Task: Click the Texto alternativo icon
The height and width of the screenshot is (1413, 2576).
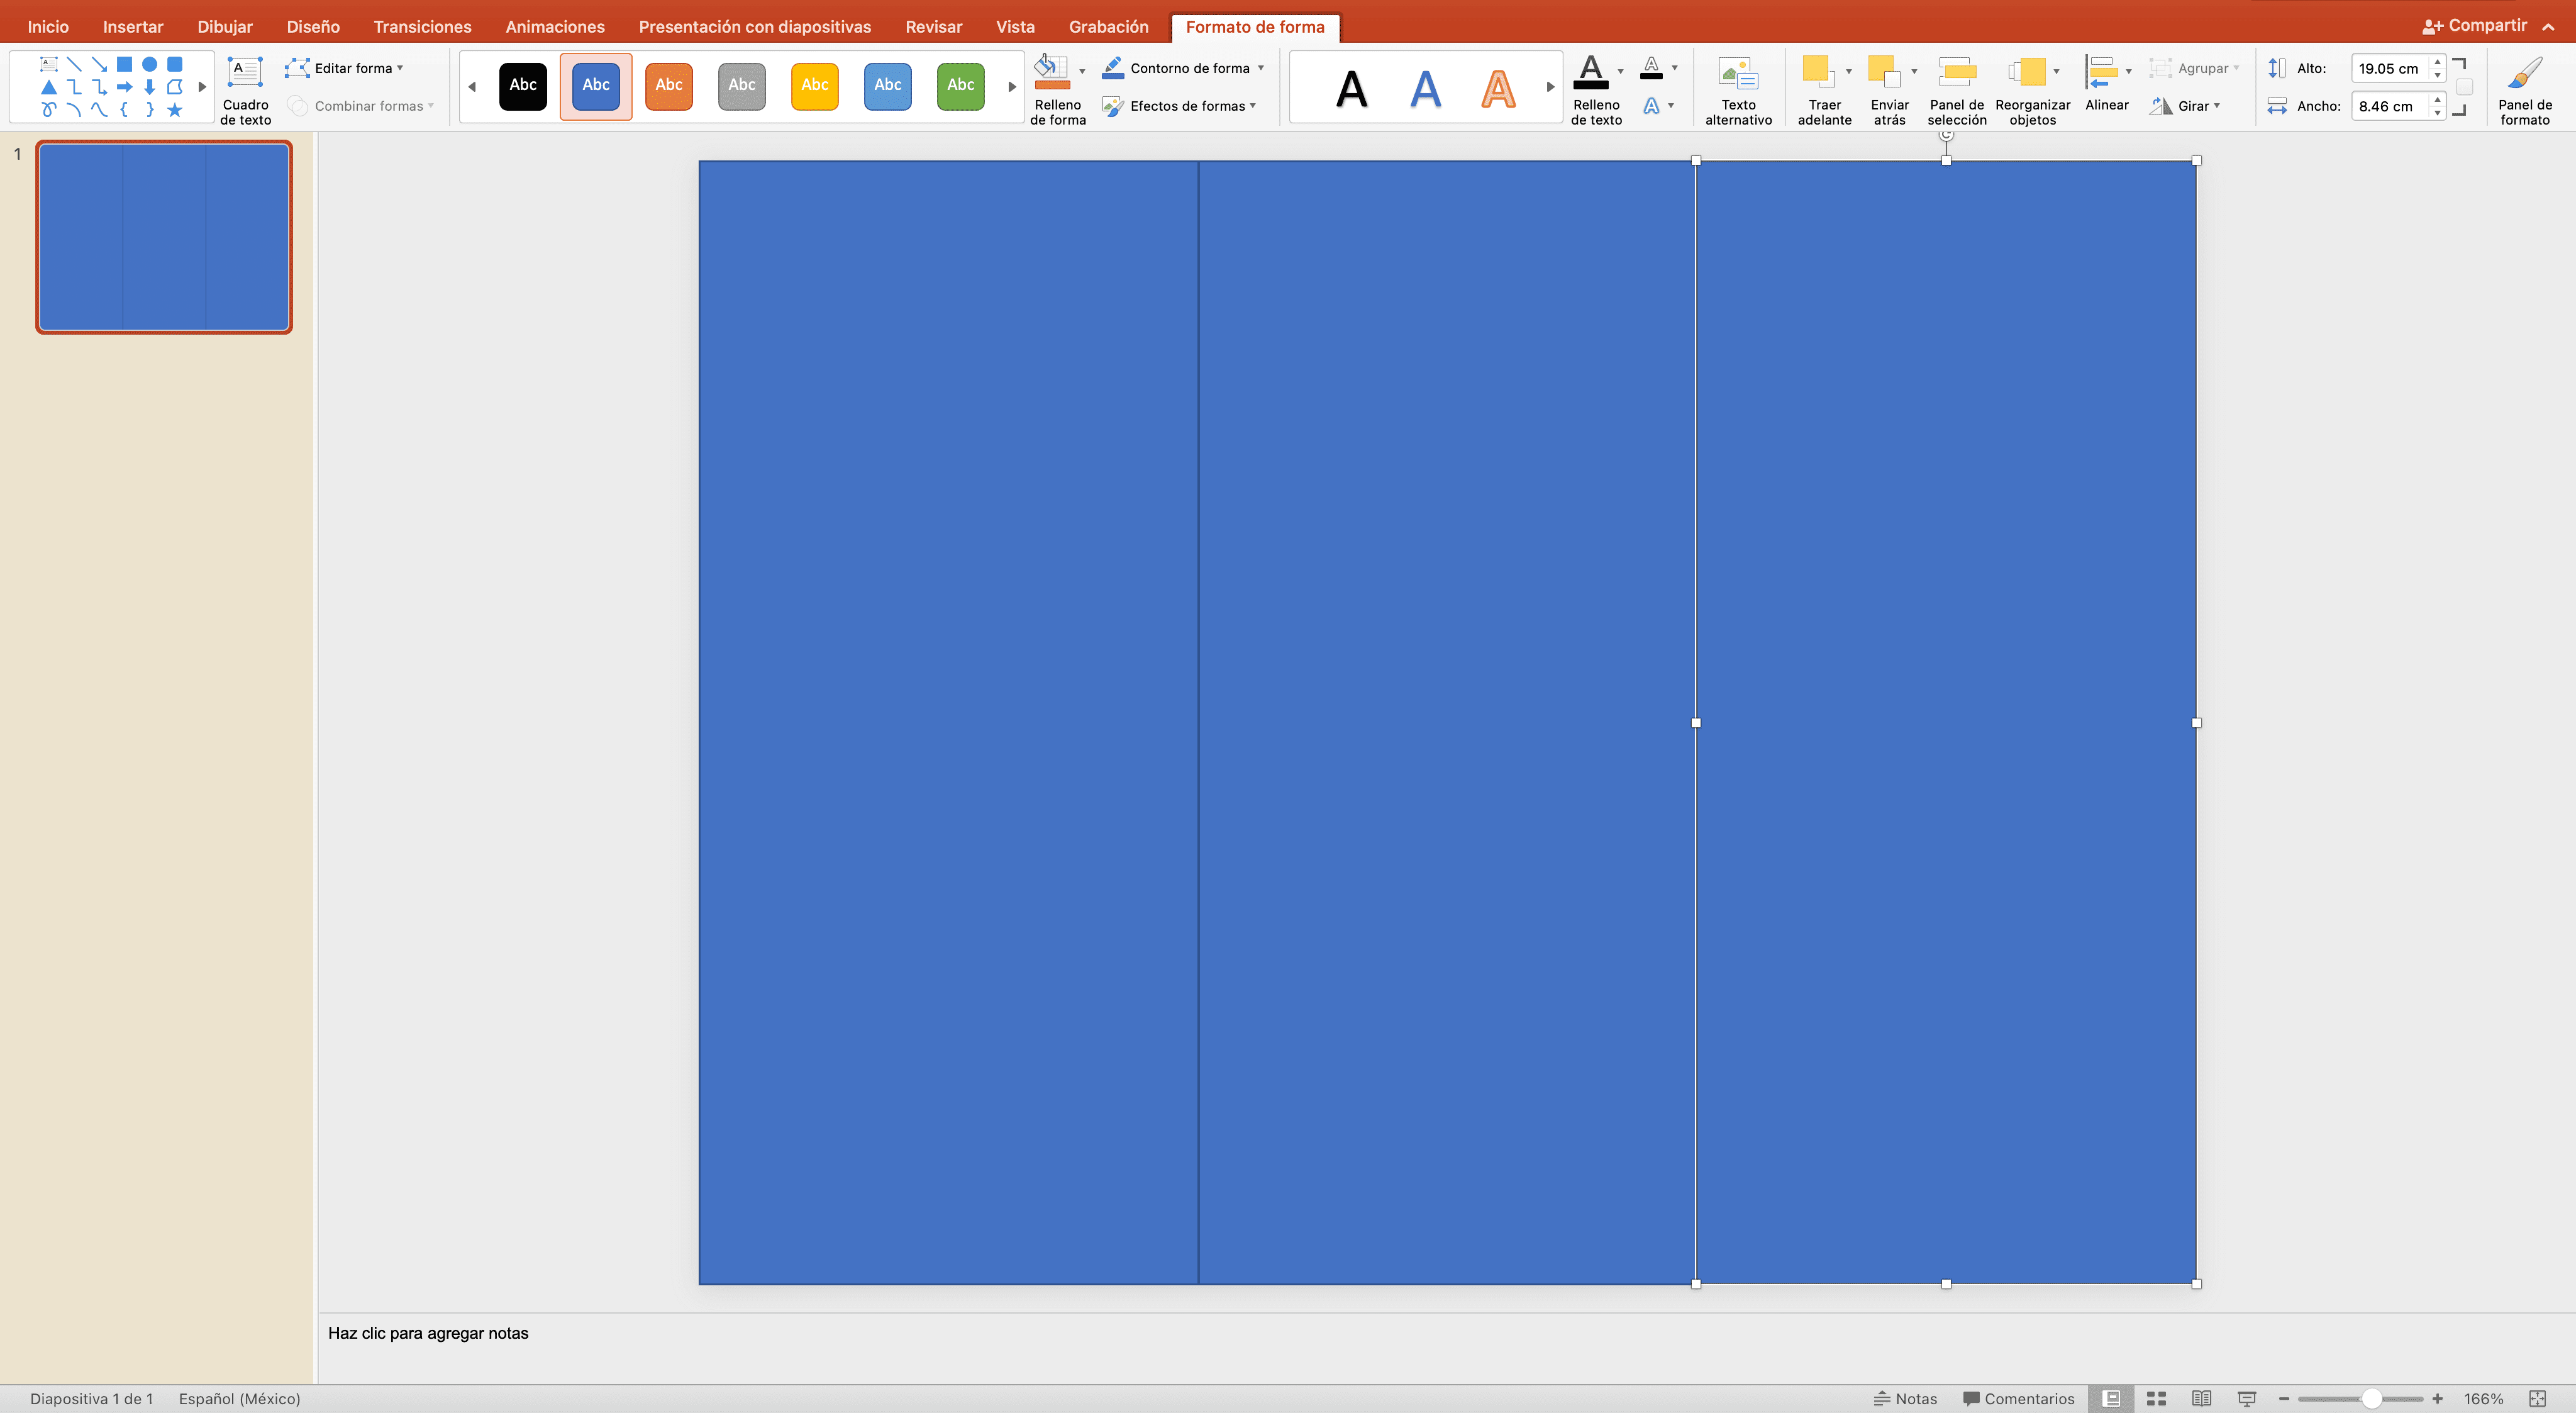Action: pyautogui.click(x=1737, y=73)
